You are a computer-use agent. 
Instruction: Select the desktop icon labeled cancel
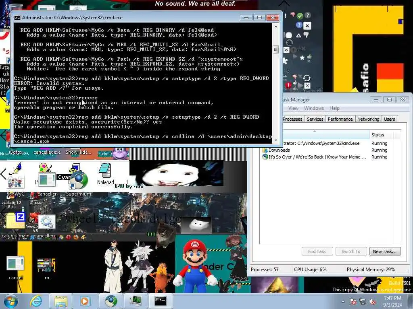[16, 268]
